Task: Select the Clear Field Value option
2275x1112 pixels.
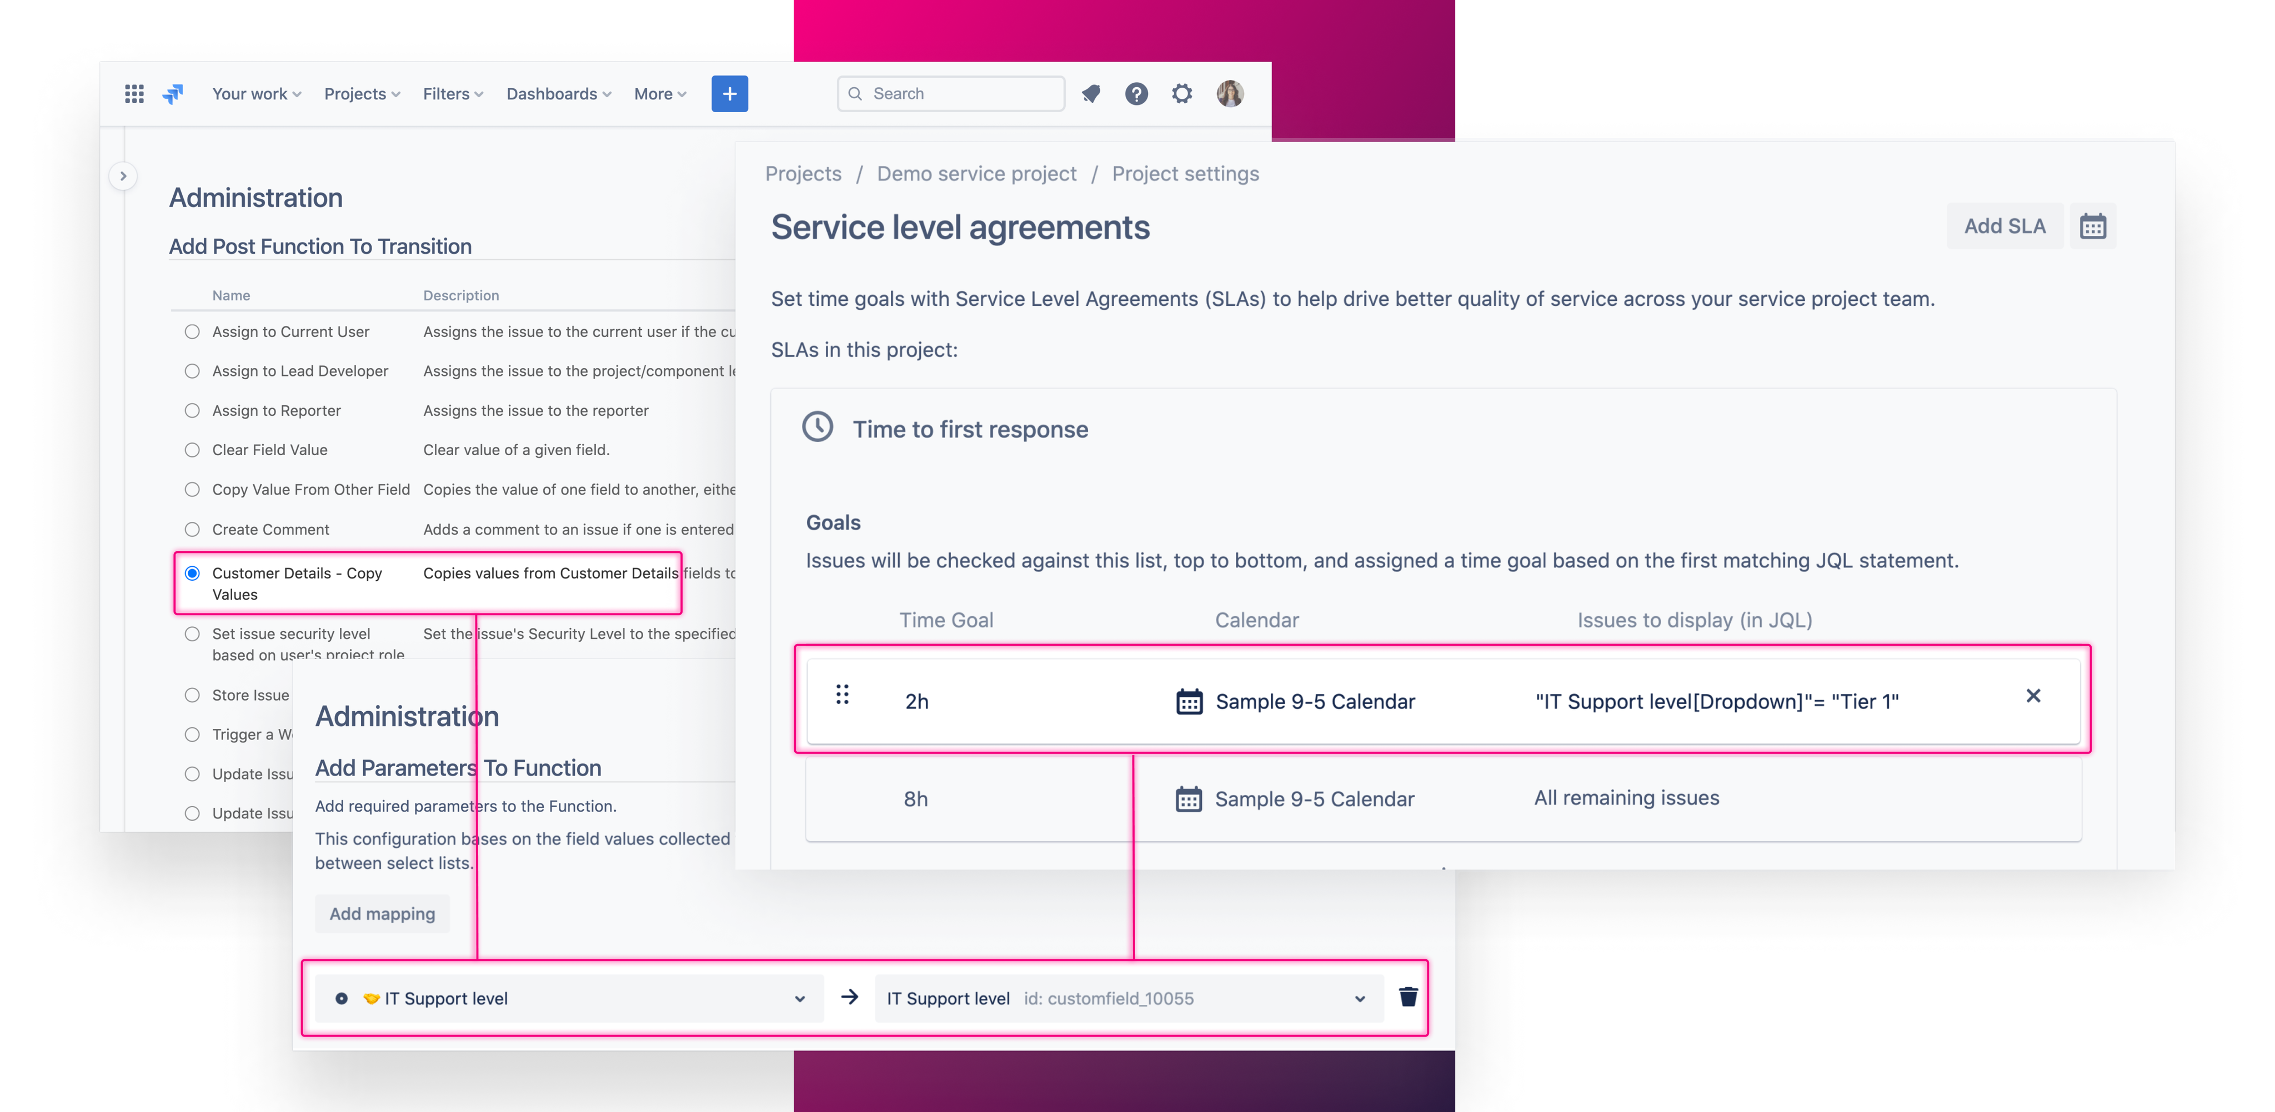Action: pos(193,450)
